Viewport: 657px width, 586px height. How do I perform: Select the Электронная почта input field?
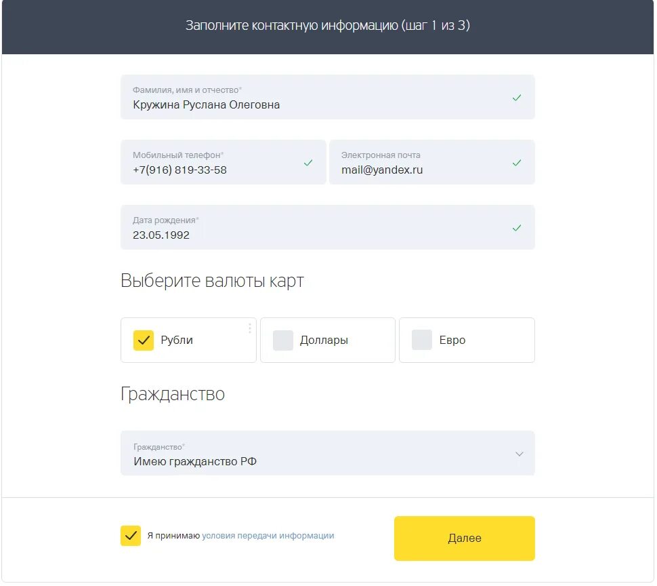(420, 170)
